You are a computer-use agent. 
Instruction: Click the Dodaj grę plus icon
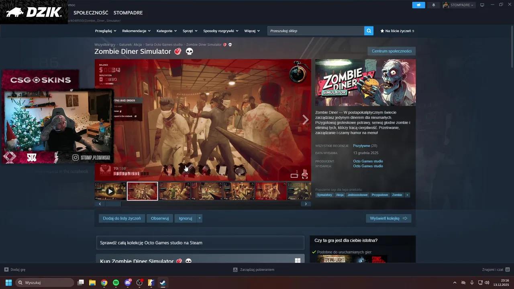click(6, 270)
